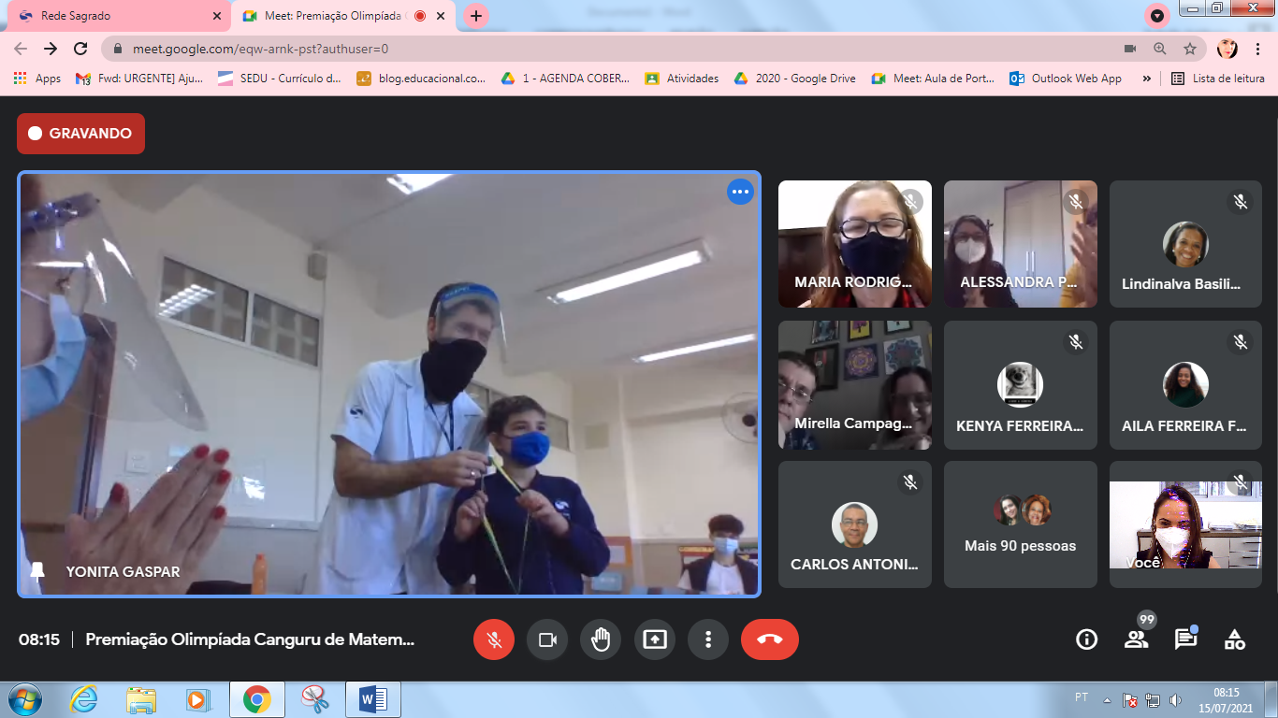Select Alessandra participant tile
Viewport: 1278px width, 718px height.
[x=1021, y=244]
